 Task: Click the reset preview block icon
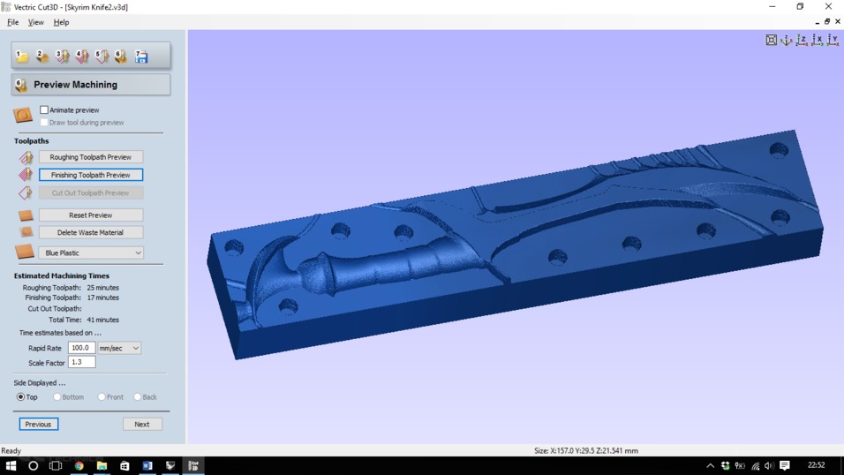(26, 215)
